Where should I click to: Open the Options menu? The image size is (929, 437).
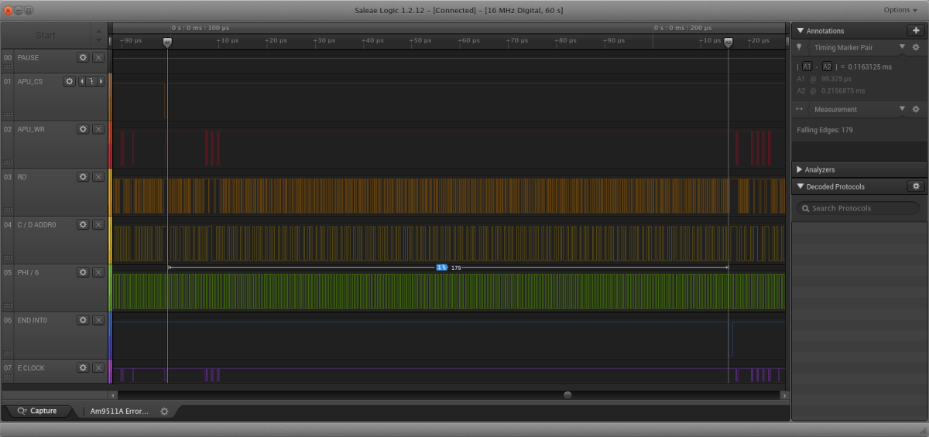[900, 10]
